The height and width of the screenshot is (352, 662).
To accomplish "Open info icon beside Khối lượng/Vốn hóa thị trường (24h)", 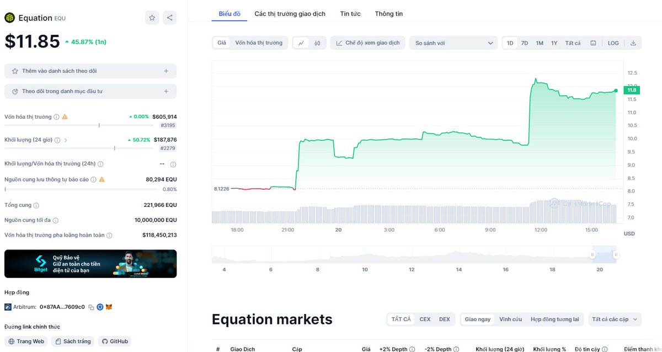I will 100,164.
